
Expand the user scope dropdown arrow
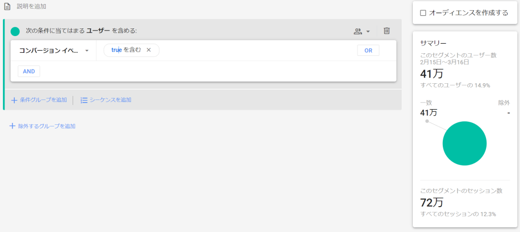[x=368, y=31]
